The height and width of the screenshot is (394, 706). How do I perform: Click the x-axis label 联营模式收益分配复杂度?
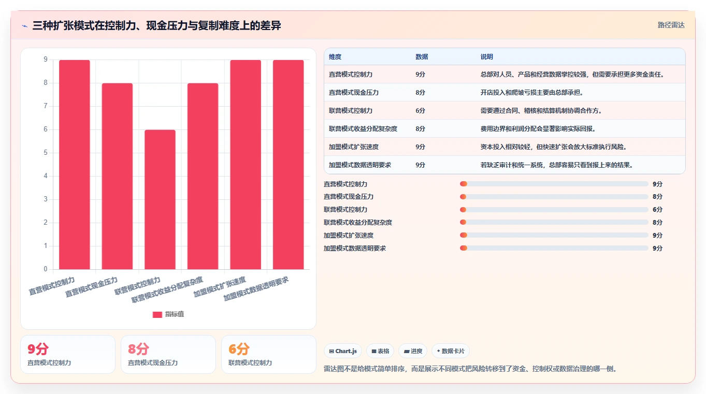pyautogui.click(x=167, y=289)
